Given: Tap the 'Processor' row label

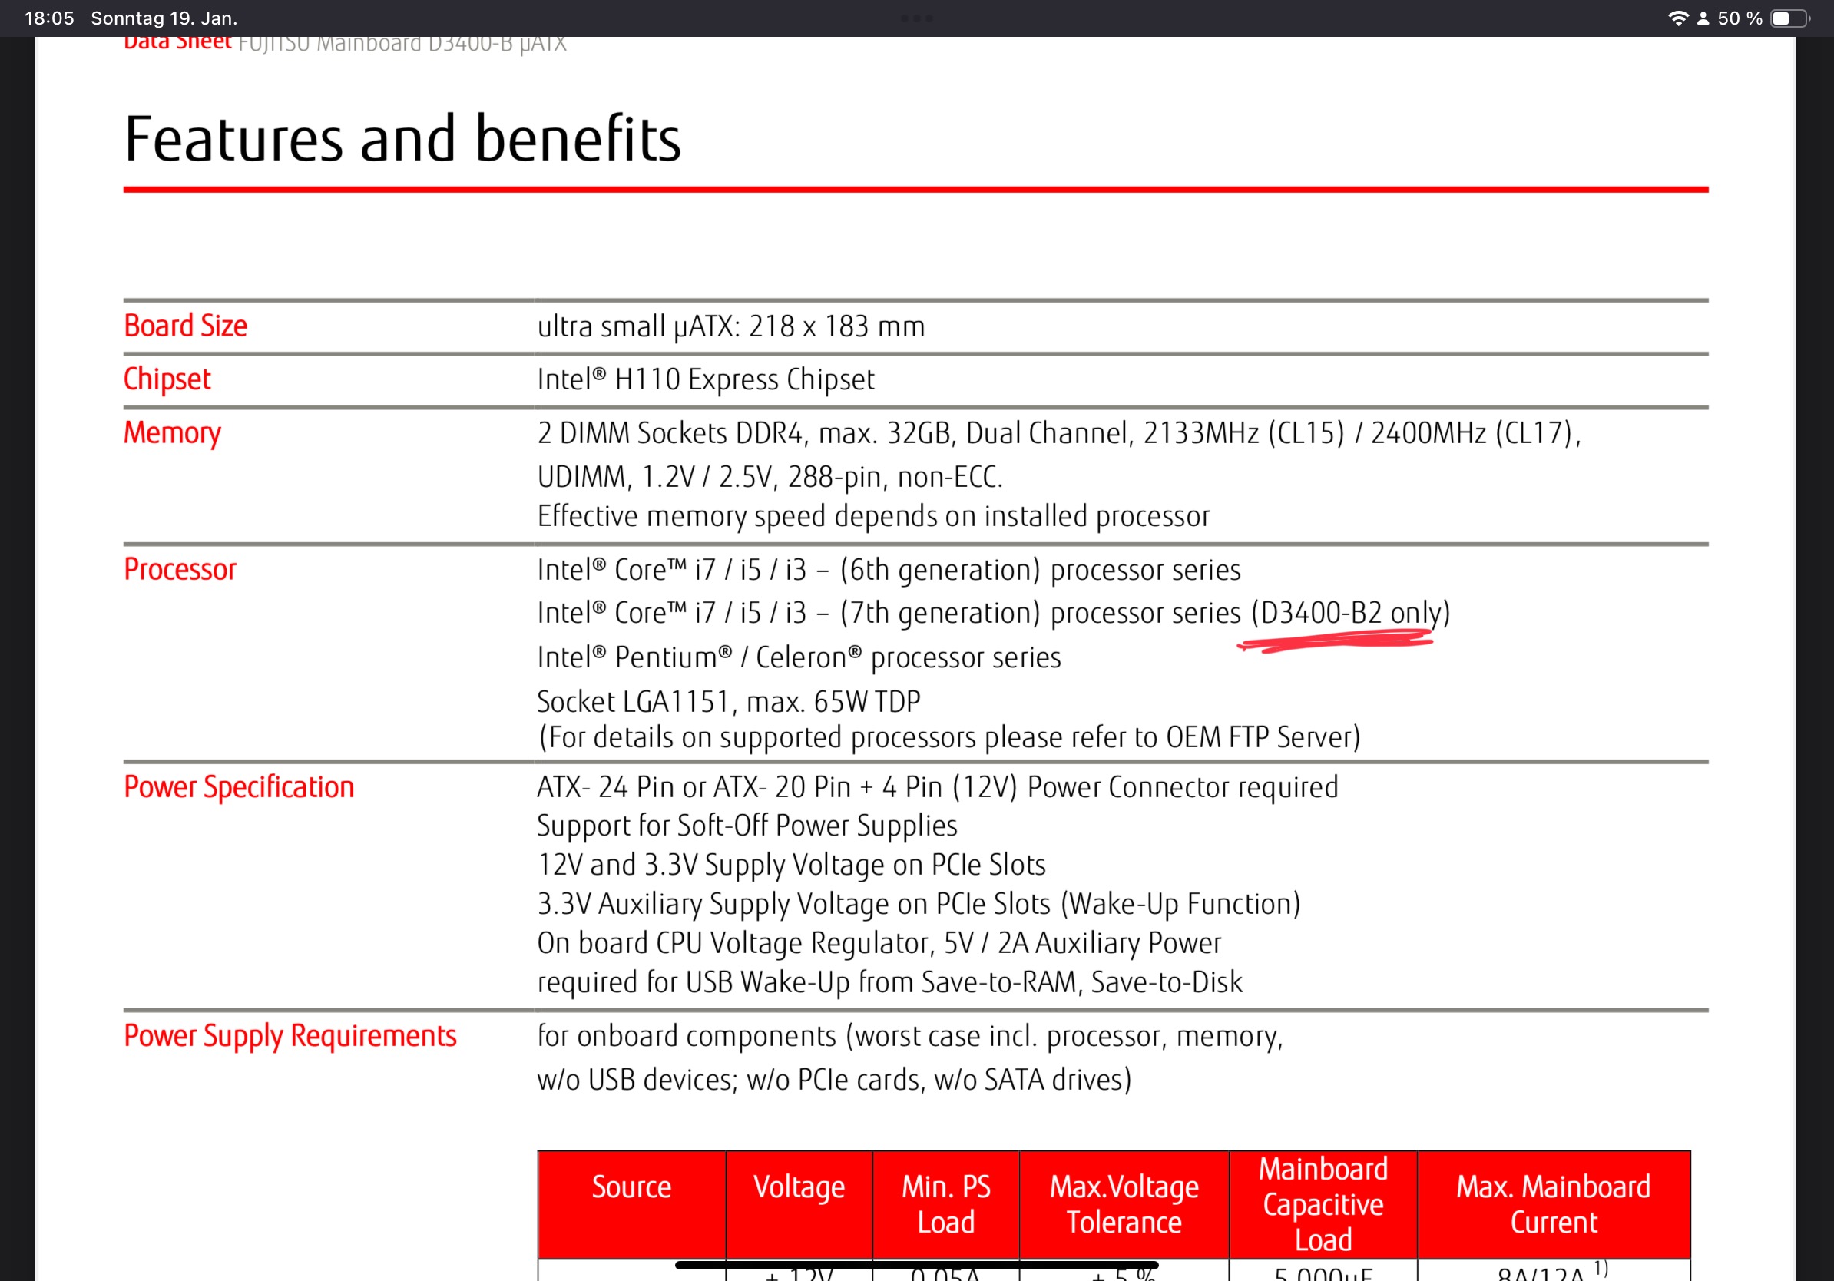Looking at the screenshot, I should click(180, 569).
